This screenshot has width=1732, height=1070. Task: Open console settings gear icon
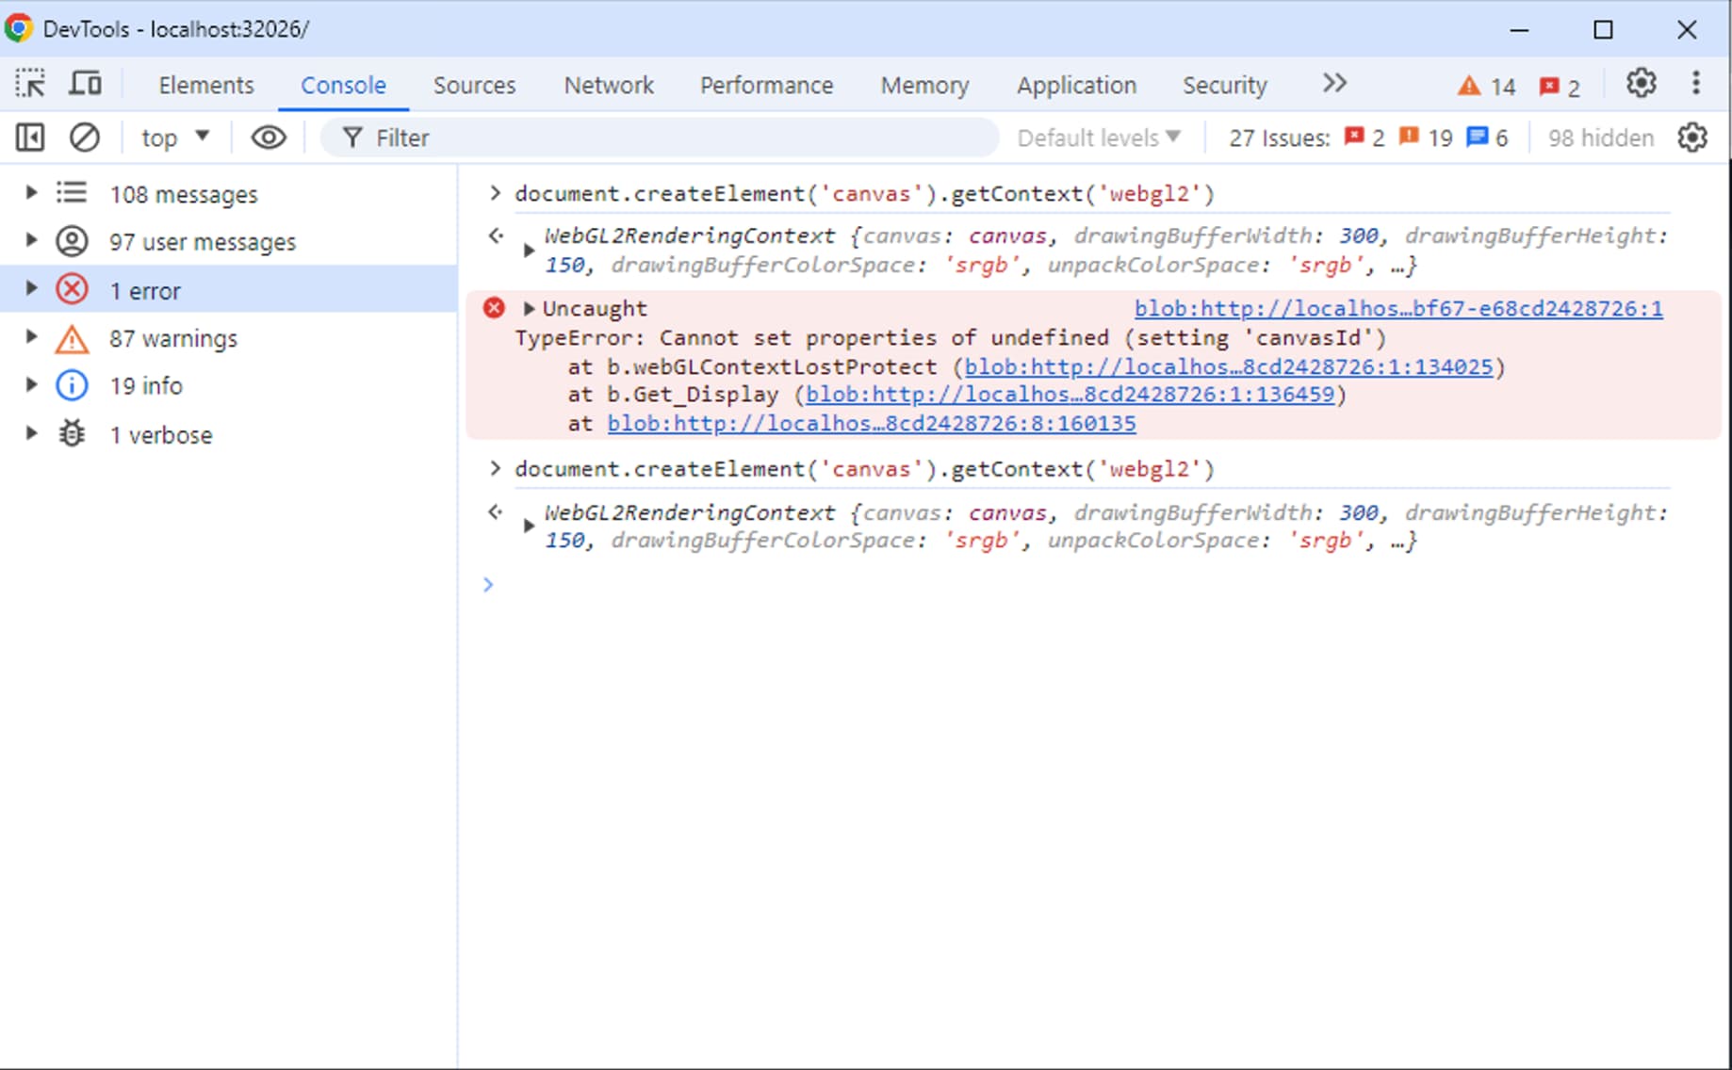click(x=1692, y=138)
